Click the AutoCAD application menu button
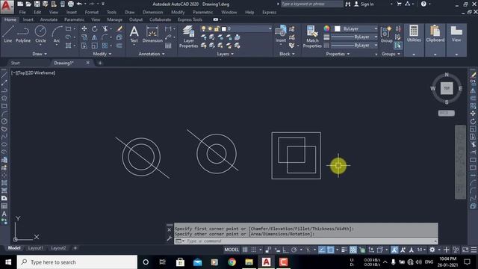478x269 pixels. [x=7, y=7]
